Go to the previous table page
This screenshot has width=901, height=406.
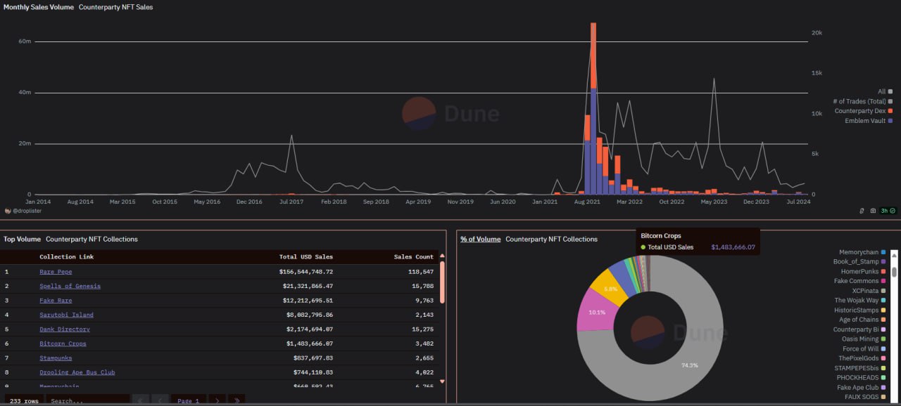click(x=160, y=400)
